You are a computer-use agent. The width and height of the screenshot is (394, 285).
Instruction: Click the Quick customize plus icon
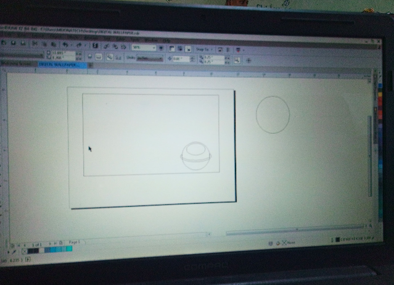(248, 60)
